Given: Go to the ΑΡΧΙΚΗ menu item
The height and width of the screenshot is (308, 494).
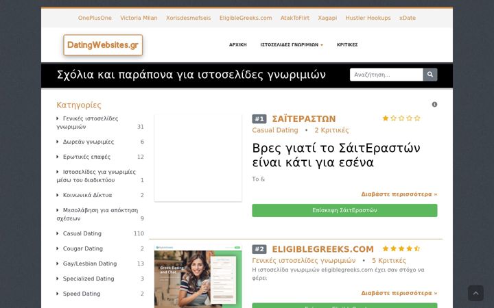Looking at the screenshot, I should click(238, 44).
